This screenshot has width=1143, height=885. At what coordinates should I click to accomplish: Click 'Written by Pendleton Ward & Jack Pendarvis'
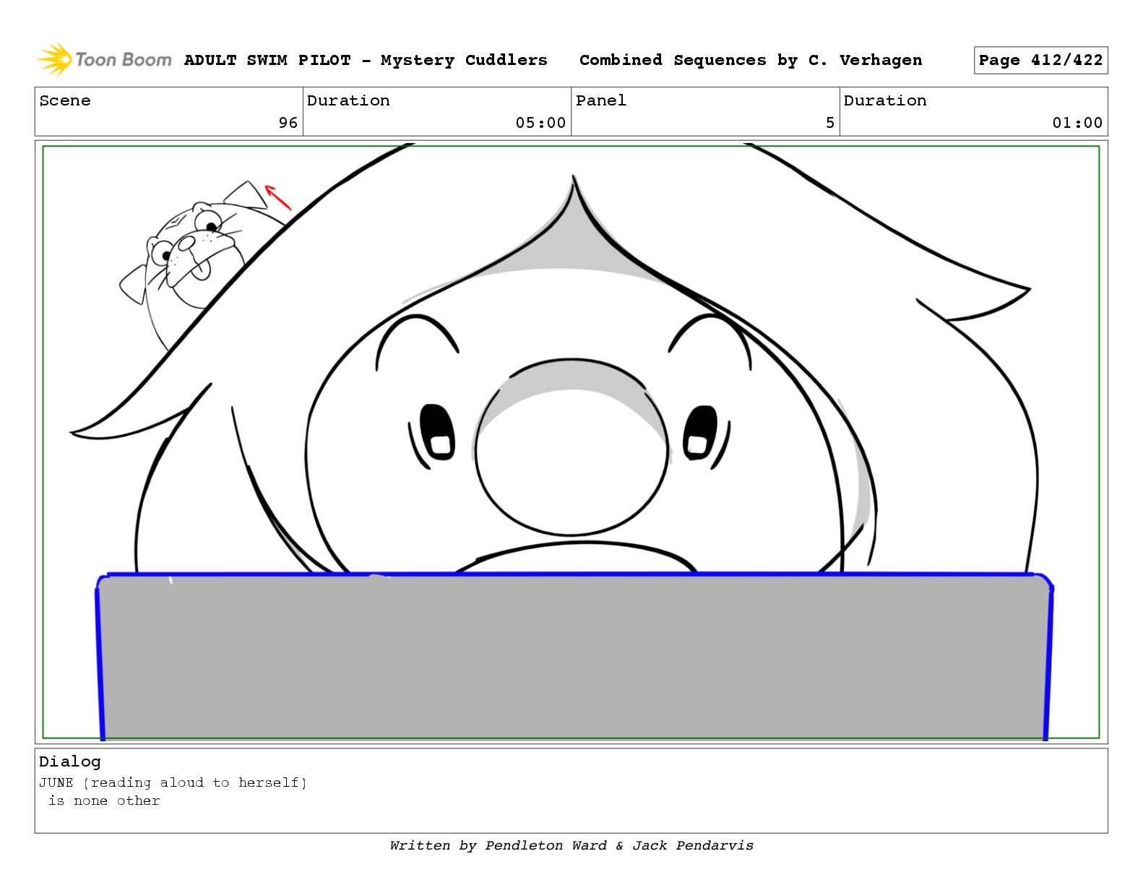click(x=571, y=845)
